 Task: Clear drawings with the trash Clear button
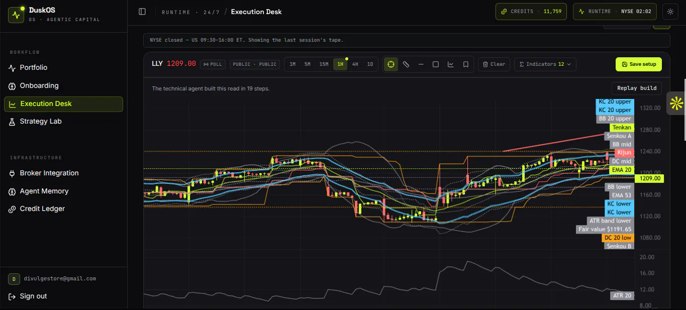494,64
